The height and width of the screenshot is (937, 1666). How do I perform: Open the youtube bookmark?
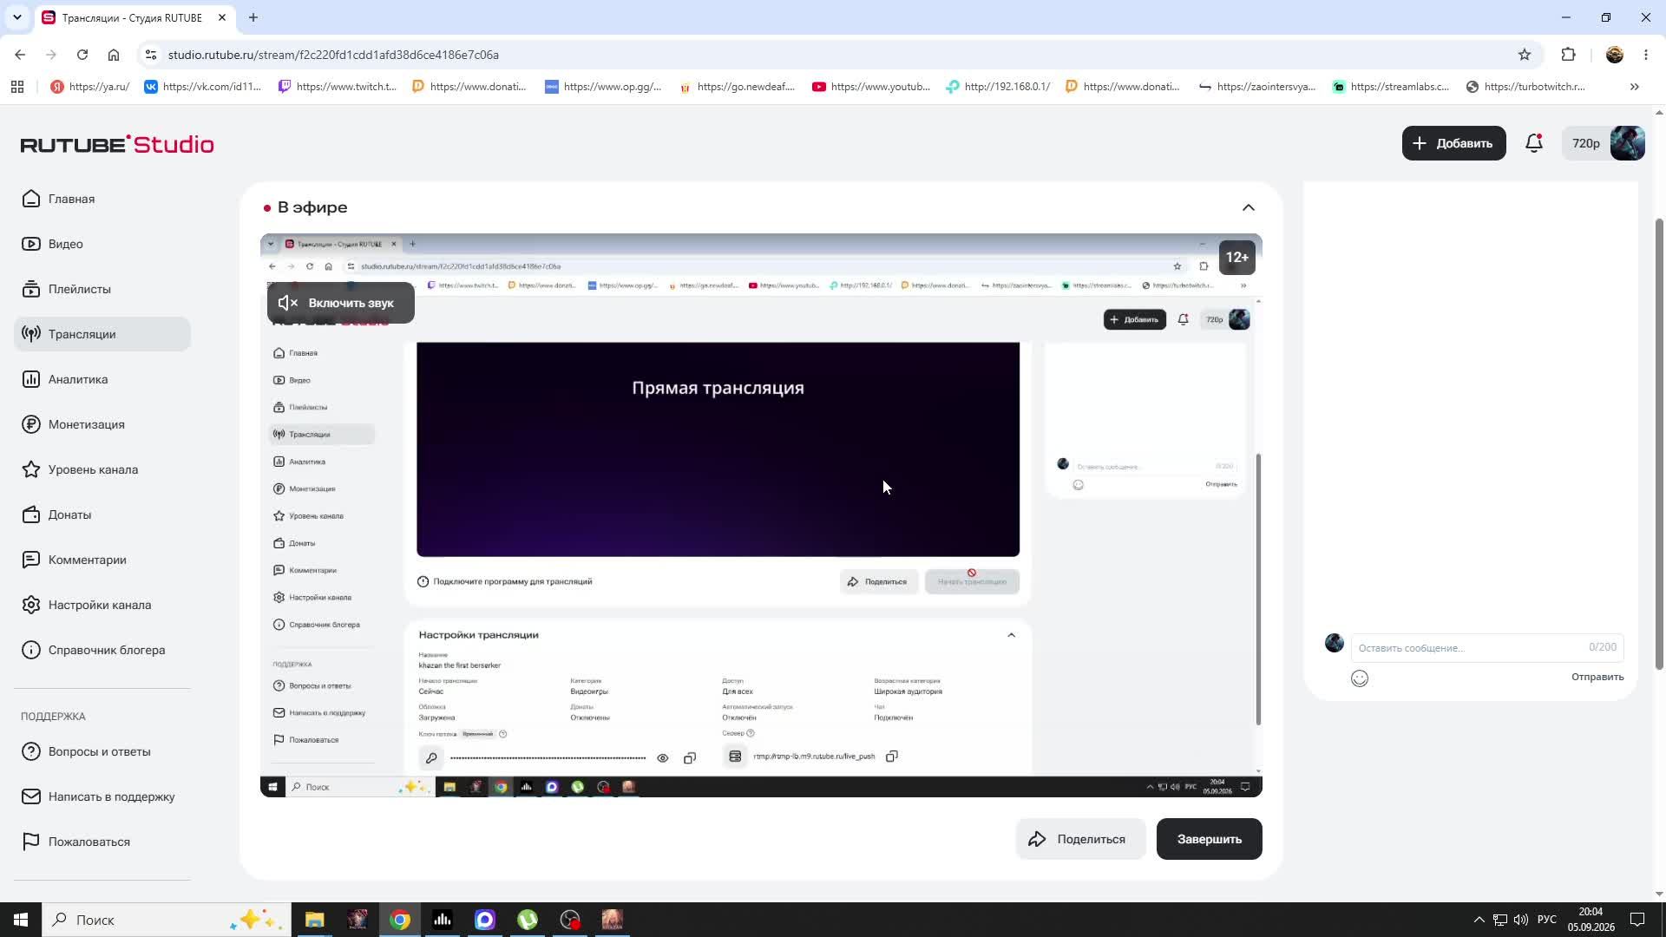click(871, 87)
